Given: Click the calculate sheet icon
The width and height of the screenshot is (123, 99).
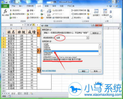Looking at the screenshot, I should point(111,17).
